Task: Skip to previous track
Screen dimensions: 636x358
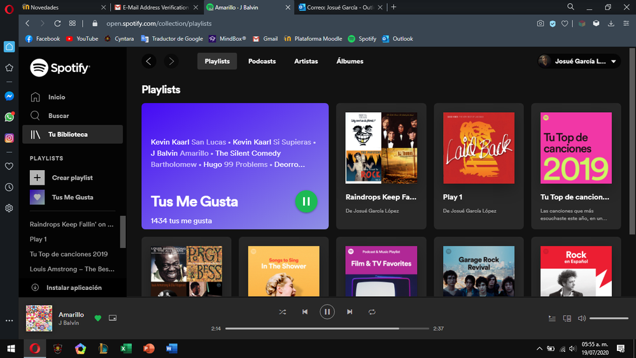Action: pos(304,311)
